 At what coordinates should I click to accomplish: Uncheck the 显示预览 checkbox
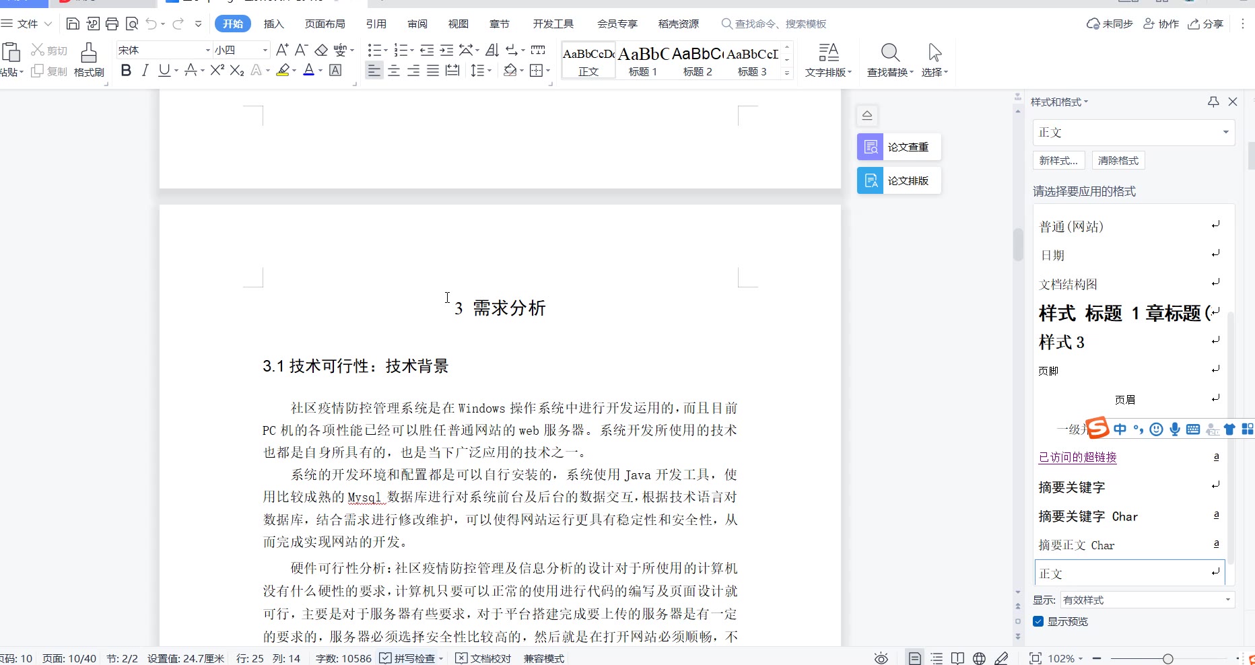pos(1038,621)
